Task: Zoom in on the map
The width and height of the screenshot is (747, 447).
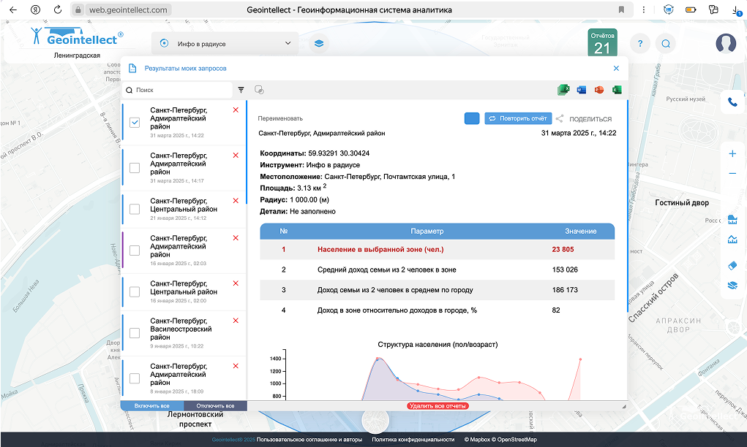Action: 732,153
